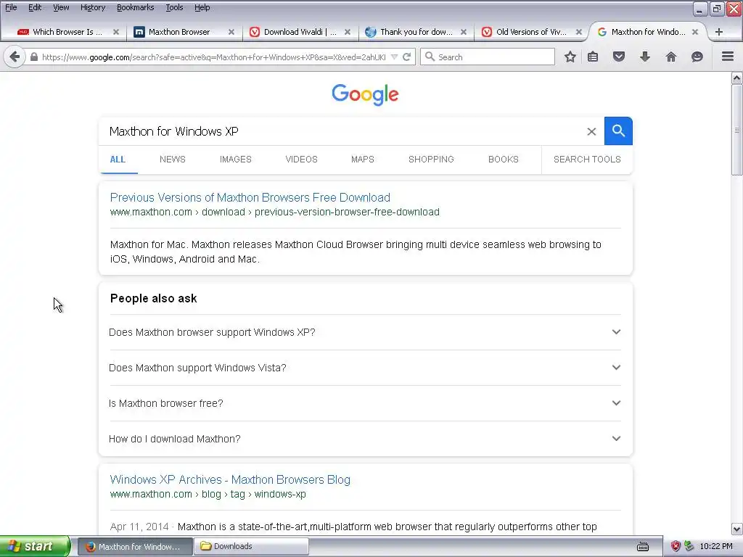Clear the Google search box with X

click(x=591, y=132)
